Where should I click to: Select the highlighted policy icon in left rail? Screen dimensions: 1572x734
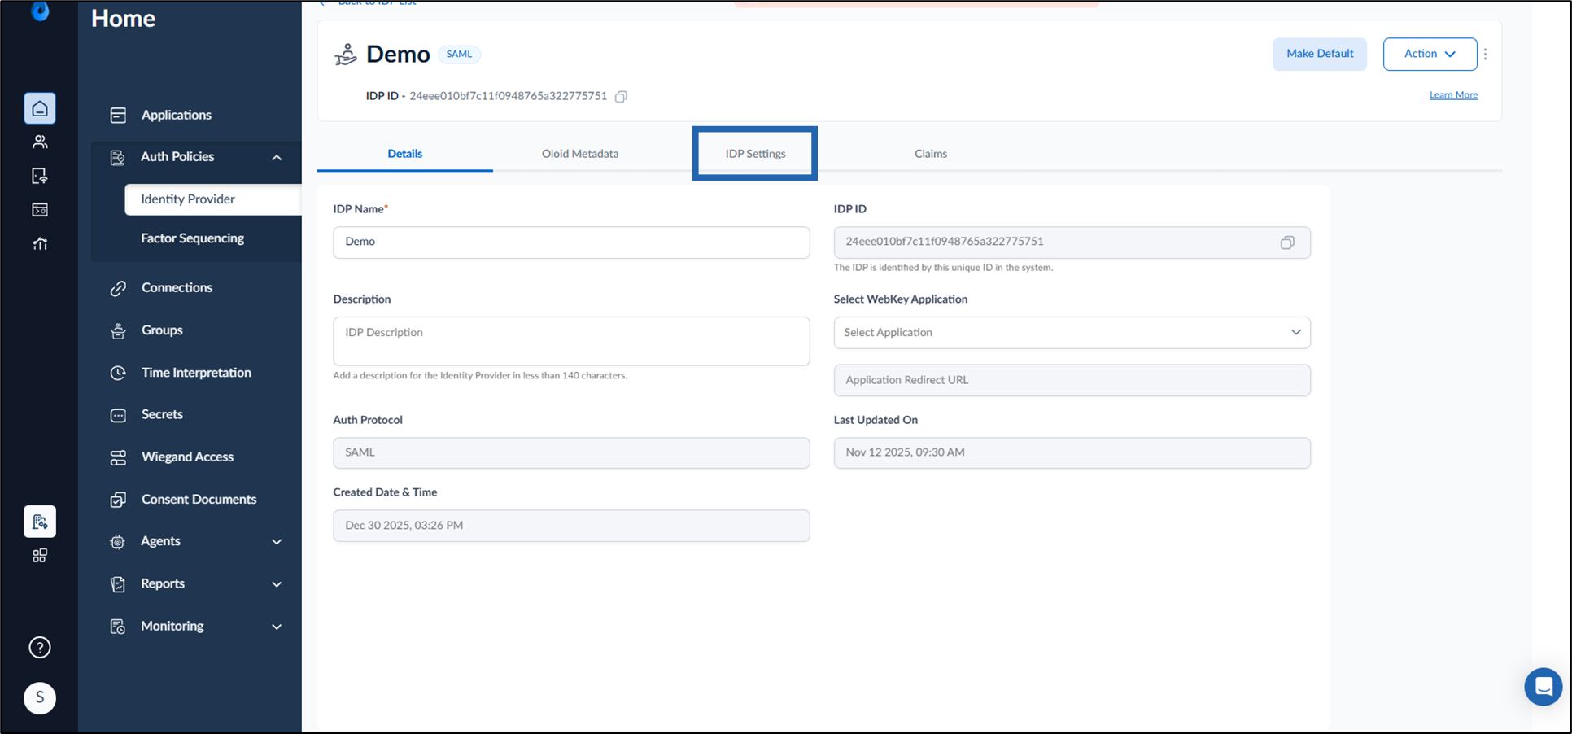point(40,522)
